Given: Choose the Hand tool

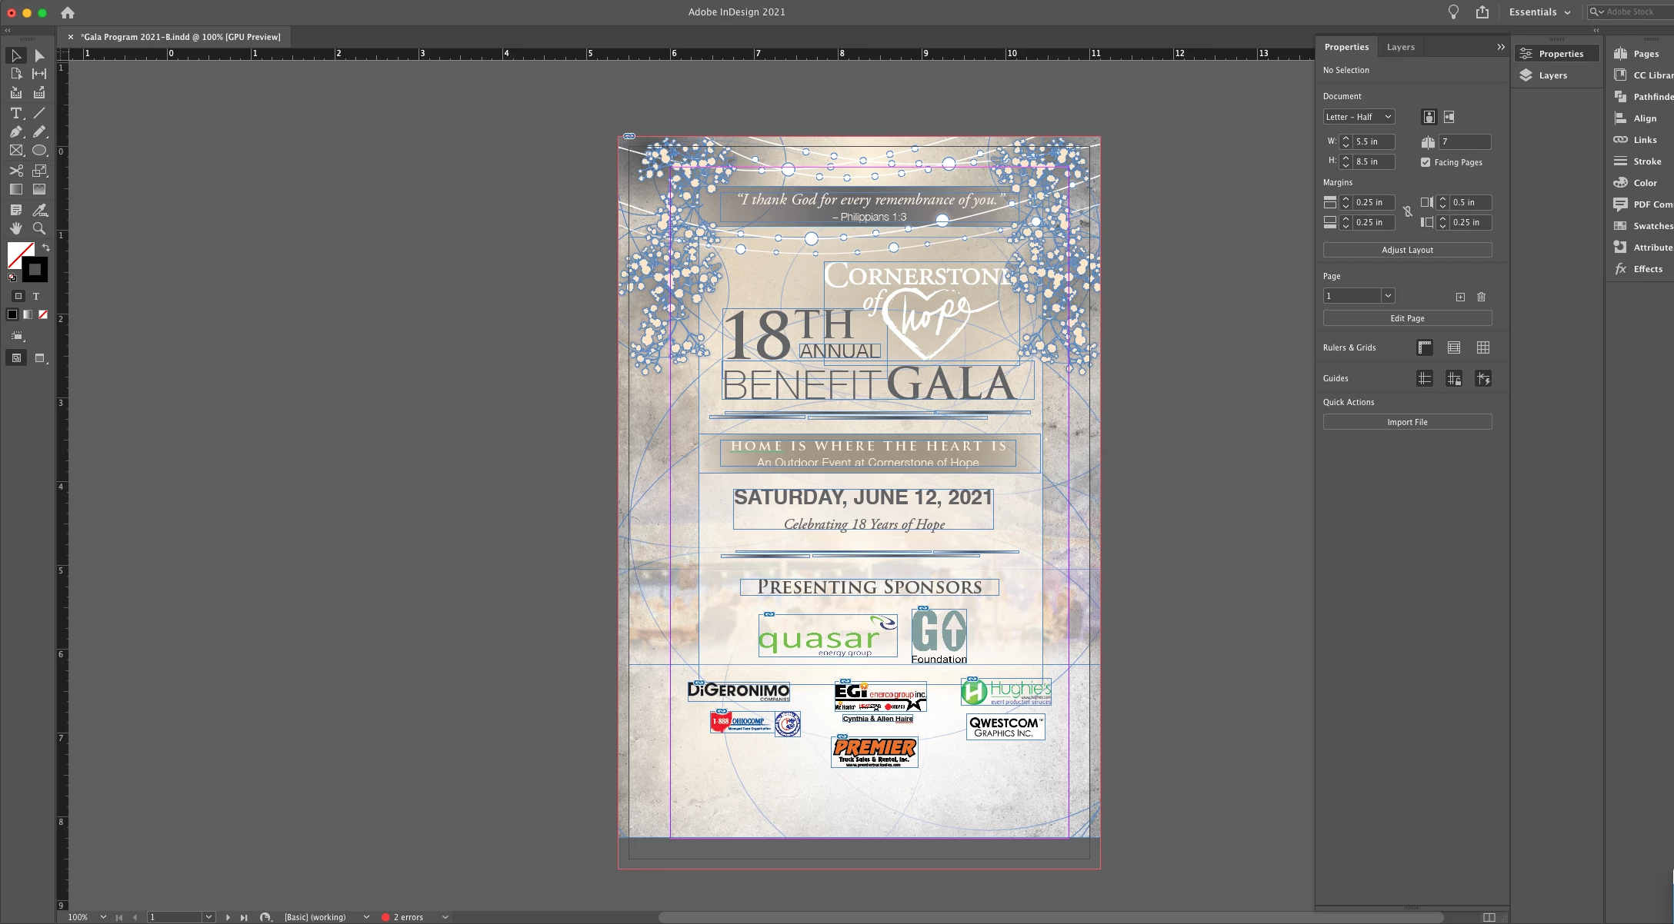Looking at the screenshot, I should 15,228.
